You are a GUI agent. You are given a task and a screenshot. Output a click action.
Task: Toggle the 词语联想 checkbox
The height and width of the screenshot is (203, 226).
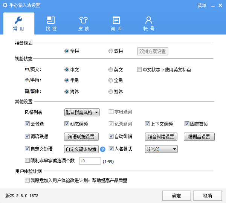27,136
